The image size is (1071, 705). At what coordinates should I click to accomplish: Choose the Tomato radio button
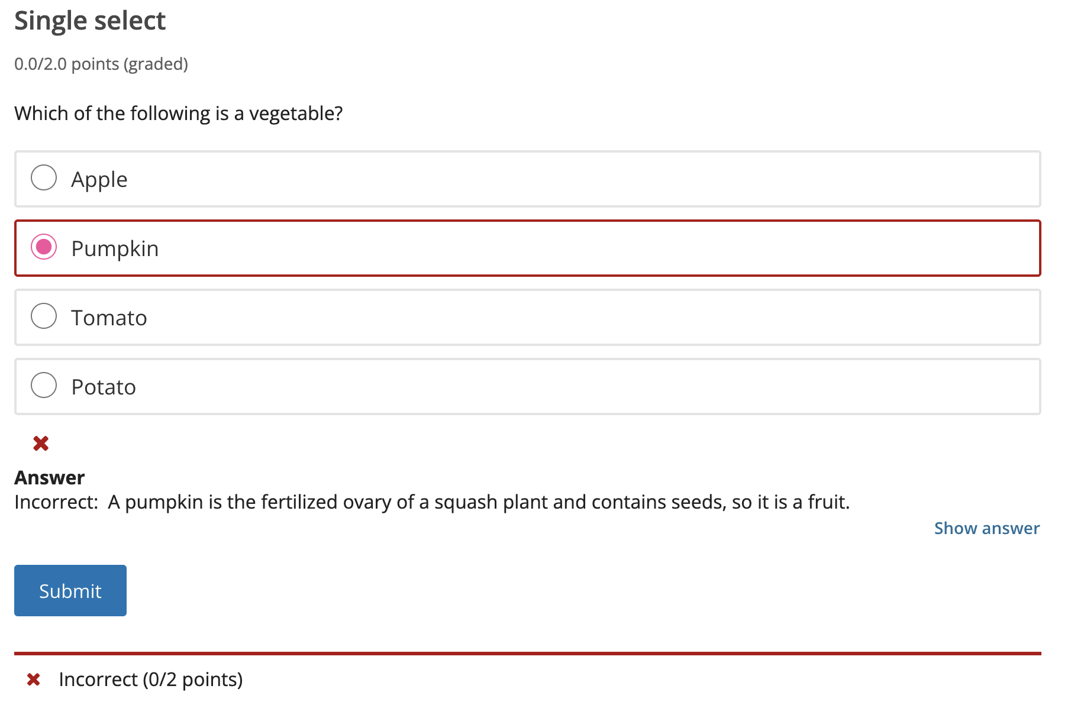point(44,316)
